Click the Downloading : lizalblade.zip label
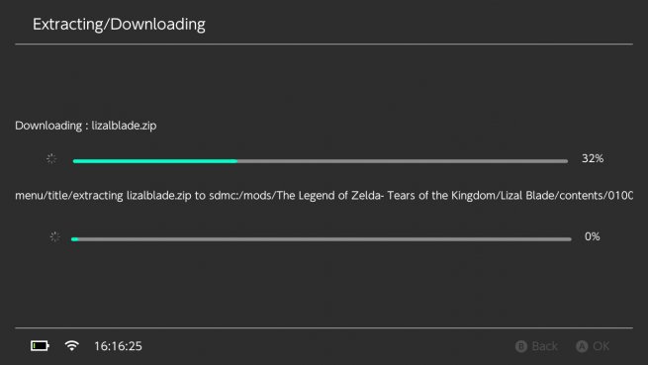The image size is (648, 365). click(x=85, y=126)
